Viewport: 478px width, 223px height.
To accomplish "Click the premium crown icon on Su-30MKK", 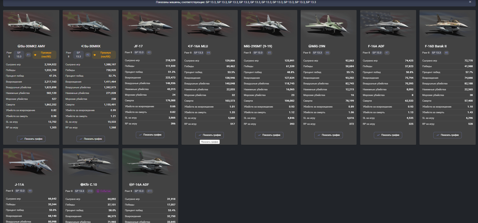I will [x=95, y=55].
